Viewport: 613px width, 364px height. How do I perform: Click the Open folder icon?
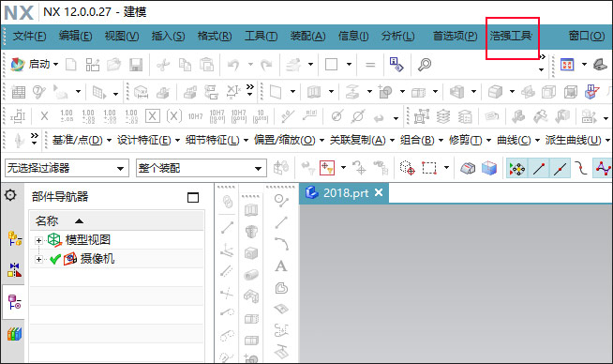point(113,64)
